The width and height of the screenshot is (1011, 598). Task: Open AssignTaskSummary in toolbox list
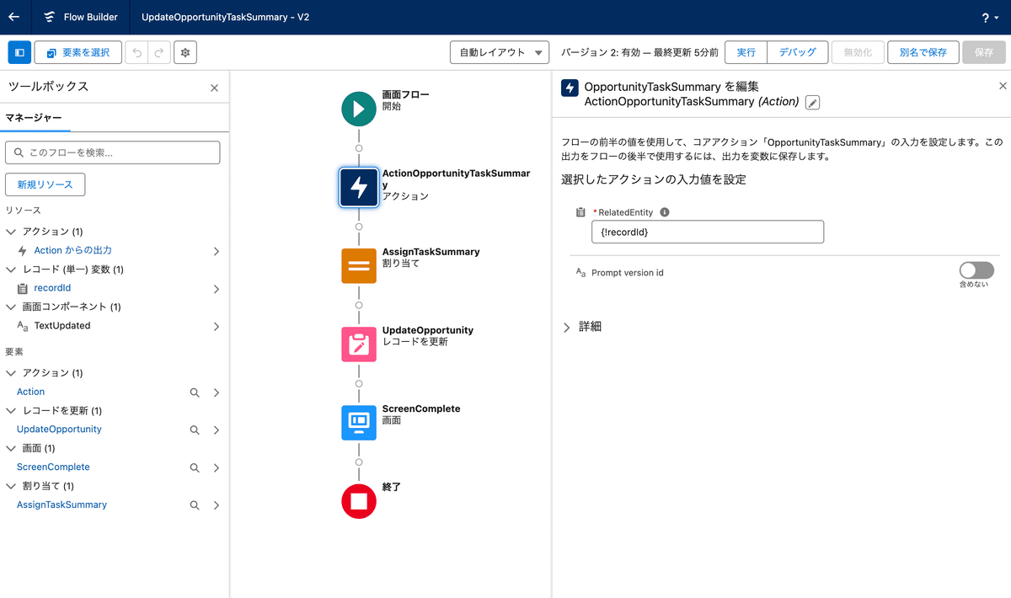coord(62,505)
